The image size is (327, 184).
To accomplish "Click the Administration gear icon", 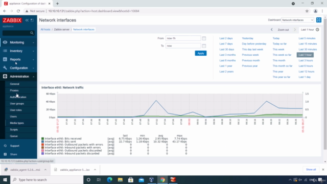I will coord(5,77).
